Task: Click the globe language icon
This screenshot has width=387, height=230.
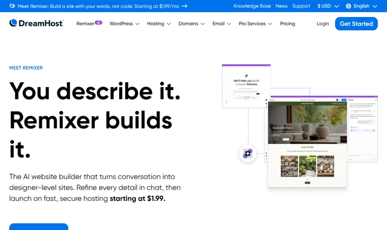Action: point(348,6)
